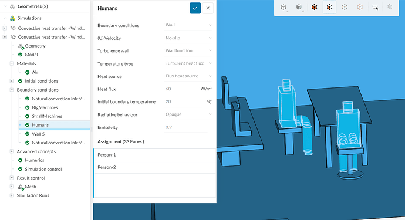Click green check beside BigMachines
The width and height of the screenshot is (405, 220).
[27, 107]
